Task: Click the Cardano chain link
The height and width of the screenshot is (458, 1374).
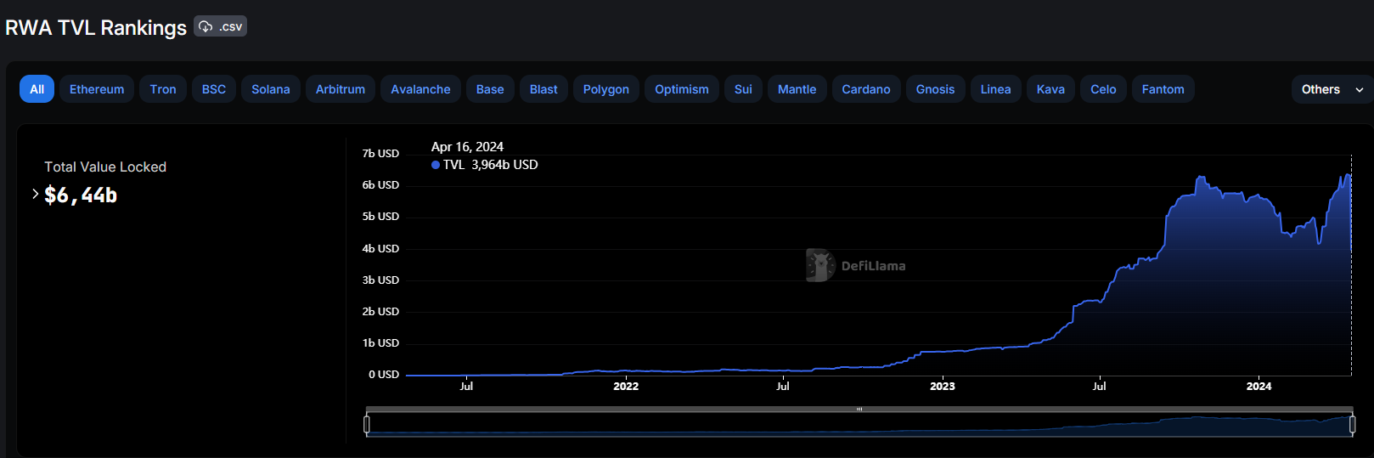Action: [x=866, y=89]
